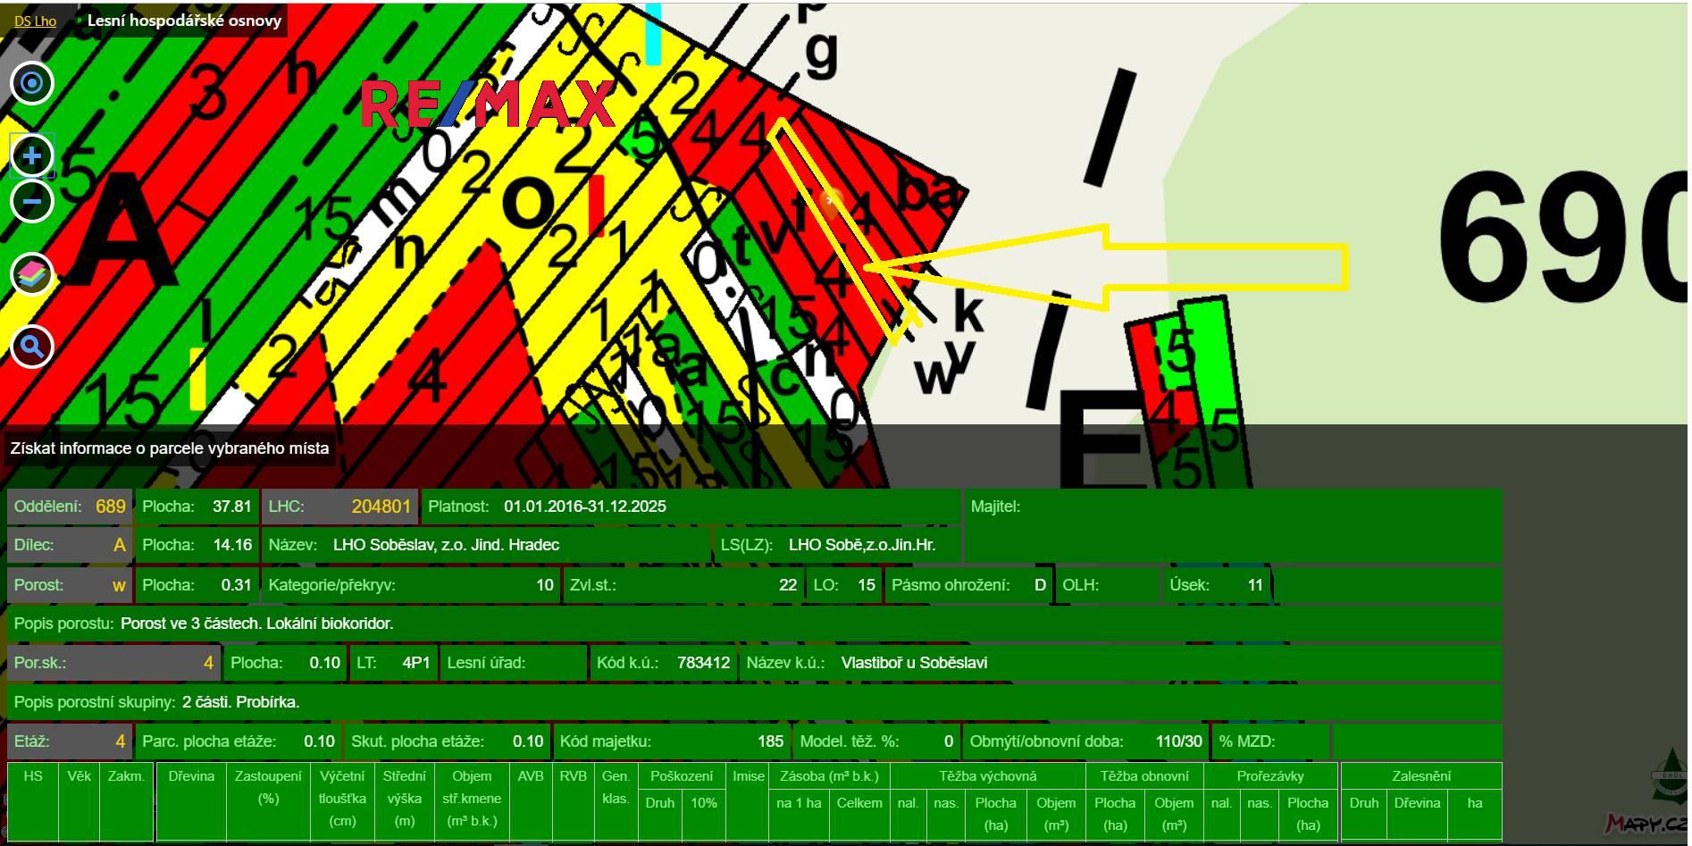Click the Poškození column header
The height and width of the screenshot is (846, 1692).
click(x=682, y=776)
